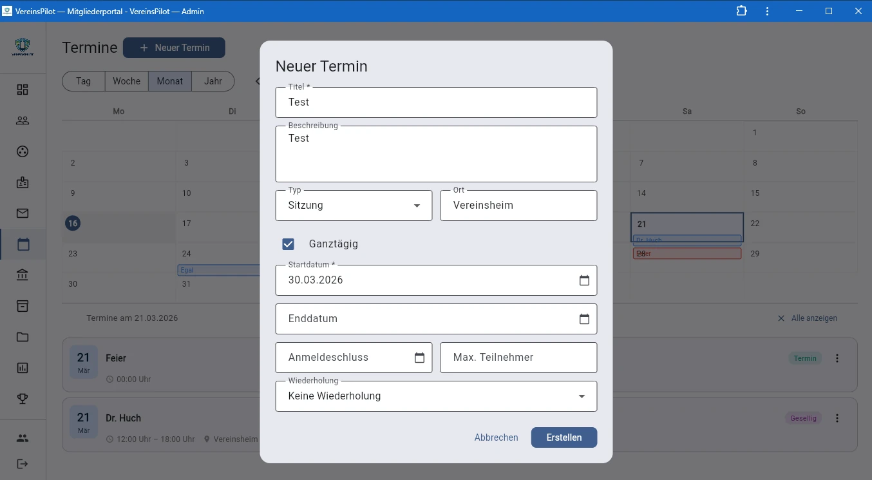872x480 pixels.
Task: Open the Dashboard grid icon in sidebar
Action: coord(23,90)
